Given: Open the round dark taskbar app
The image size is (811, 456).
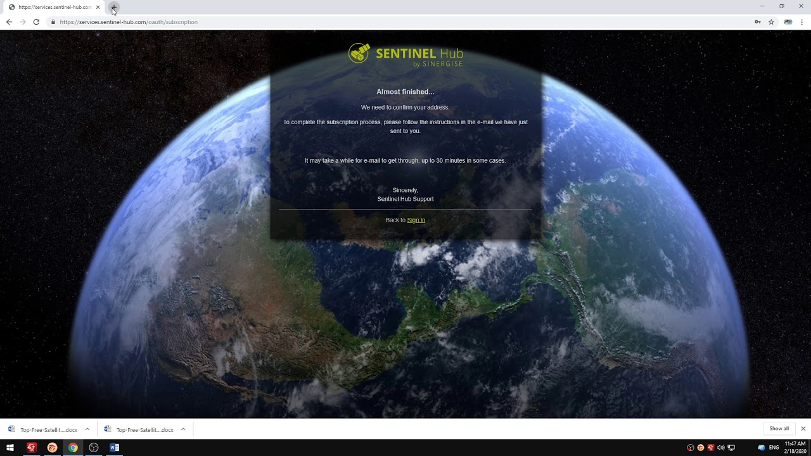Looking at the screenshot, I should [94, 448].
